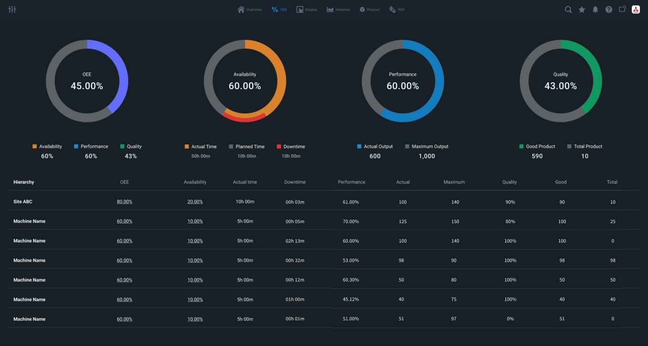
Task: Select the Planned Time legend entry
Action: 246,146
